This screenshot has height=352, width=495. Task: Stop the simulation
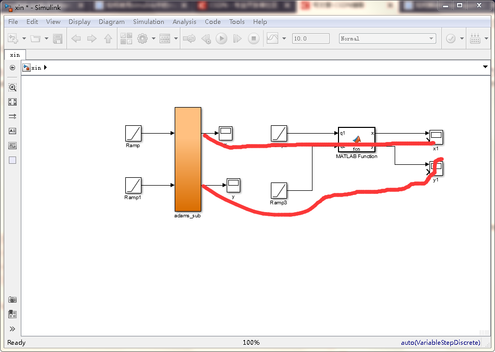(x=254, y=38)
